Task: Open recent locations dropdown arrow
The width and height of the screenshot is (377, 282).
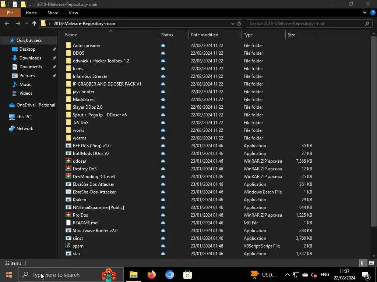Action: (27, 23)
